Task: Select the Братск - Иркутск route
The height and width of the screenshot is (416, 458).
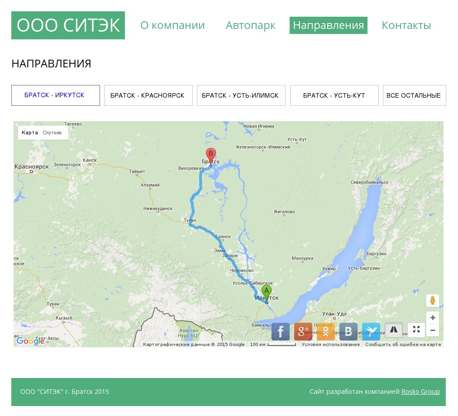Action: coord(56,95)
